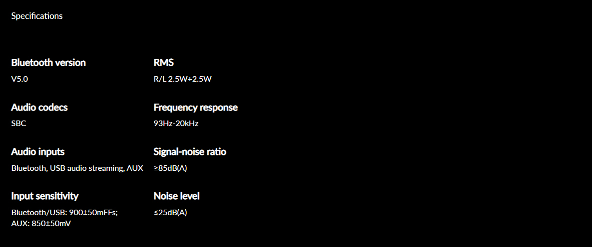Image resolution: width=592 pixels, height=247 pixels.
Task: Select the Frequency response heading
Action: (195, 107)
